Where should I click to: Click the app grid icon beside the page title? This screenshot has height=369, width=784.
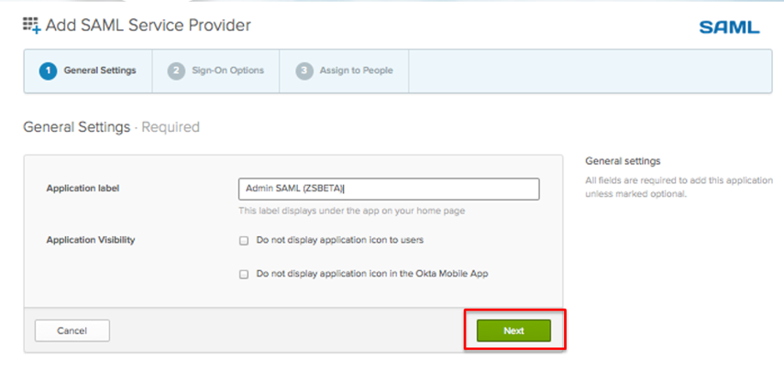pyautogui.click(x=32, y=26)
